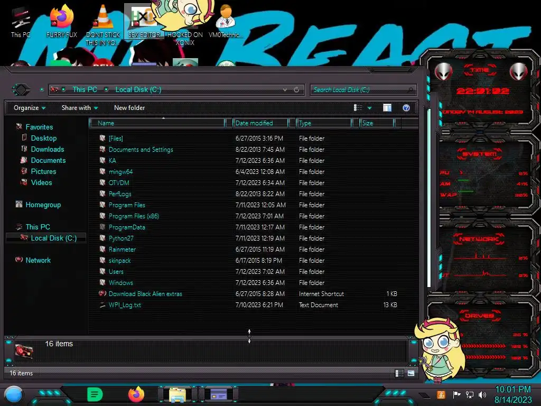Sort by Date modified column header

[x=260, y=123]
